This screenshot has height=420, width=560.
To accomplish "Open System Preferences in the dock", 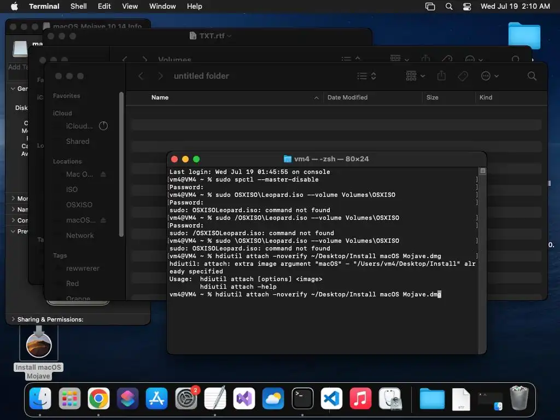I will (x=186, y=398).
